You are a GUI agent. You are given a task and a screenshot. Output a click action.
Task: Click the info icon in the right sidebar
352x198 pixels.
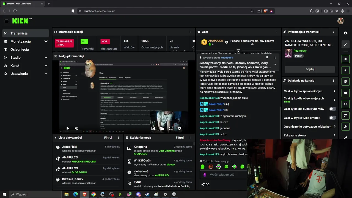click(346, 33)
